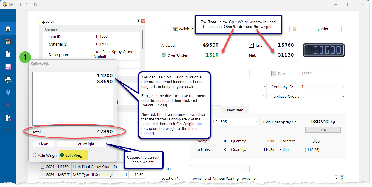Check the High Float Spray Grade row checkbox
The width and height of the screenshot is (372, 187).
(43, 167)
